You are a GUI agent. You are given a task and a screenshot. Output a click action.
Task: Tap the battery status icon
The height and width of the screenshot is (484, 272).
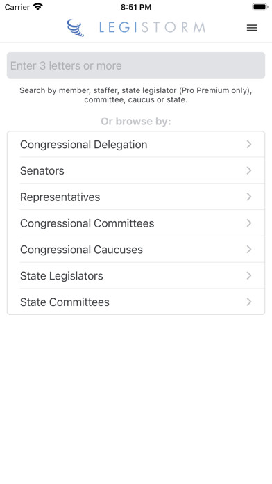click(260, 6)
